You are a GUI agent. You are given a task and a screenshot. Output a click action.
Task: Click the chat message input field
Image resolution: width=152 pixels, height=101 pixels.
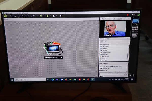pos(111,74)
